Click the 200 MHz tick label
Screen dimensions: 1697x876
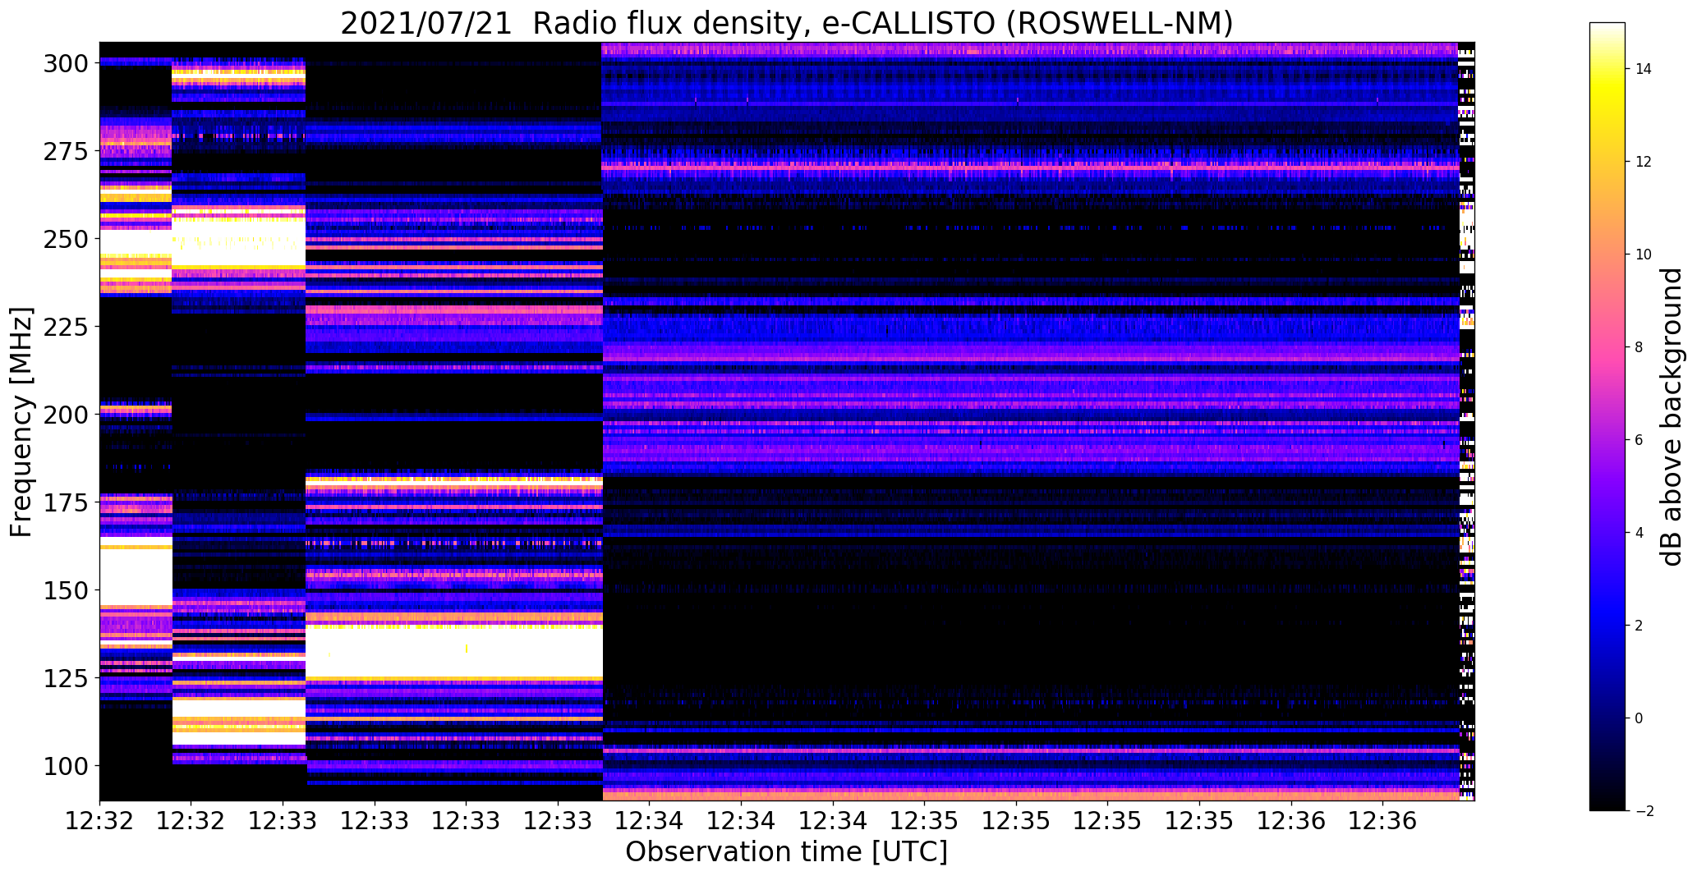pyautogui.click(x=67, y=415)
